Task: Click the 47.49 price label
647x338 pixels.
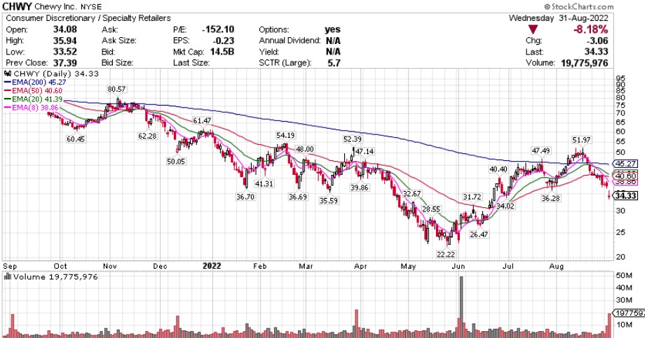Action: coord(540,151)
